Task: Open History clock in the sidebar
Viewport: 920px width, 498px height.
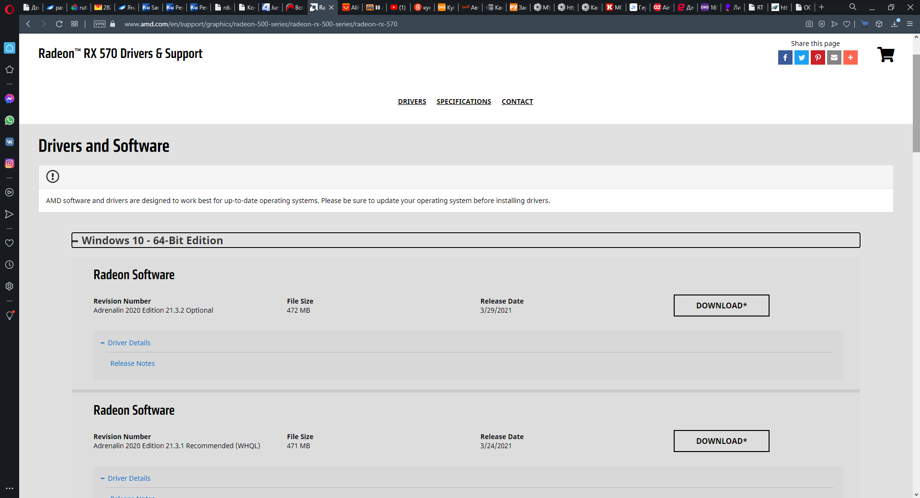Action: click(x=9, y=264)
